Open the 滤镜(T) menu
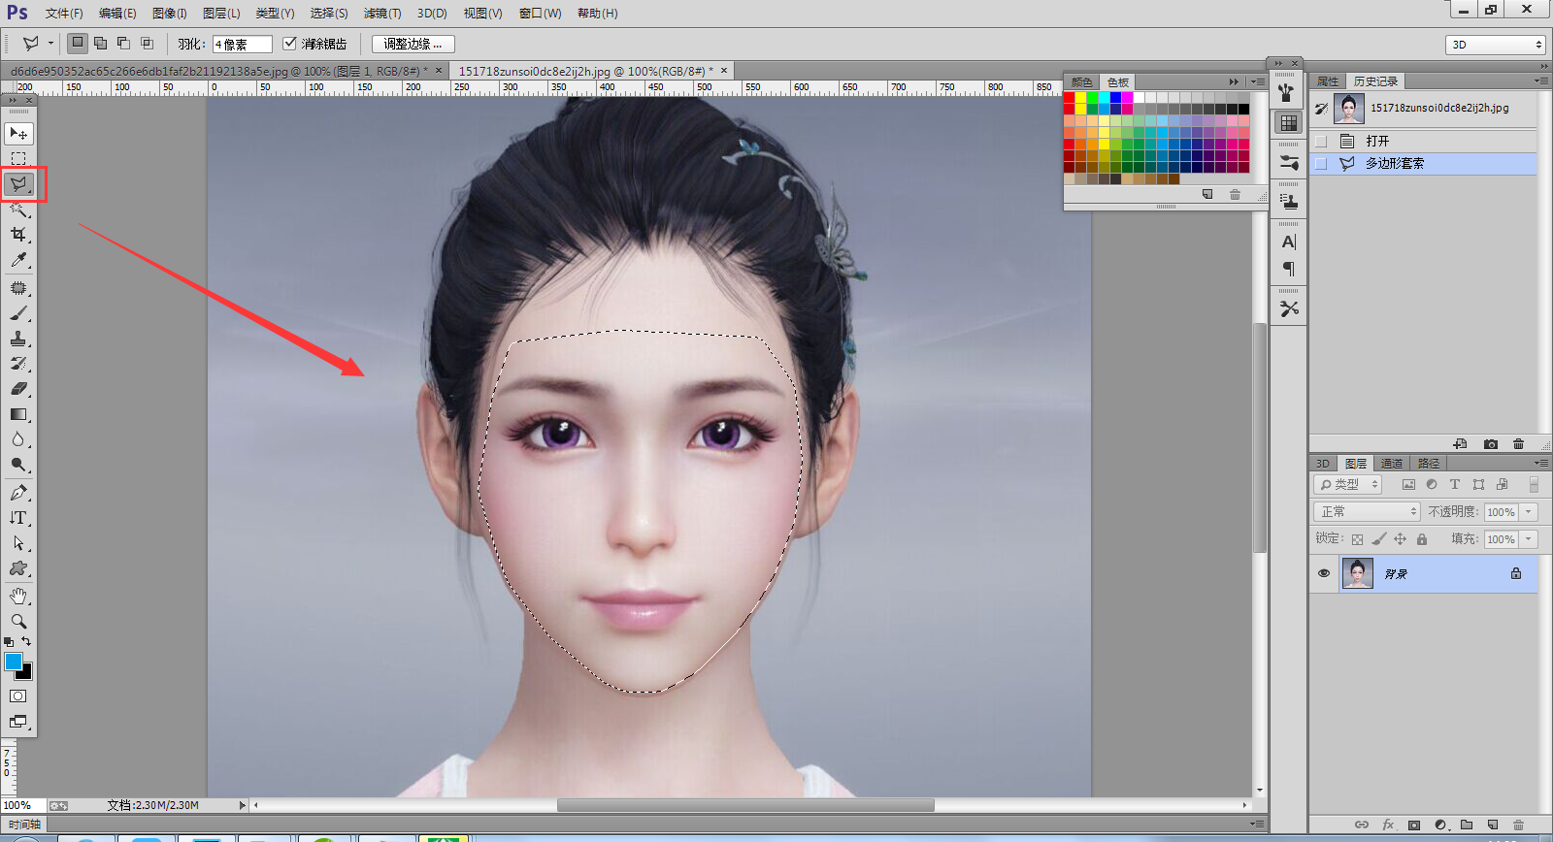The image size is (1553, 842). point(381,13)
